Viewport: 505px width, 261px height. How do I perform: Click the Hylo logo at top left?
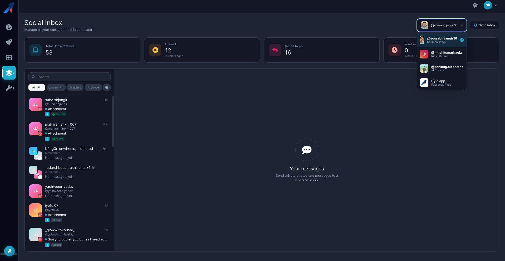[x=9, y=7]
